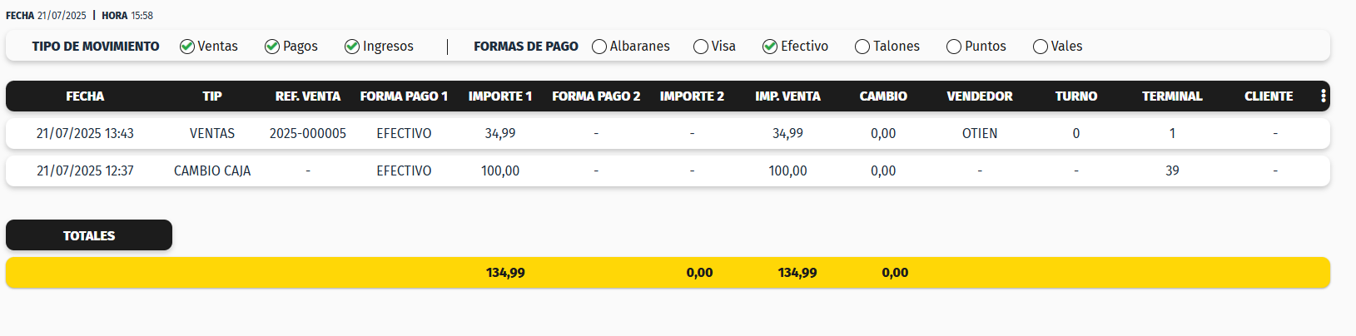The width and height of the screenshot is (1356, 336).
Task: Select the 13:43 VENTAS row
Action: coord(212,134)
